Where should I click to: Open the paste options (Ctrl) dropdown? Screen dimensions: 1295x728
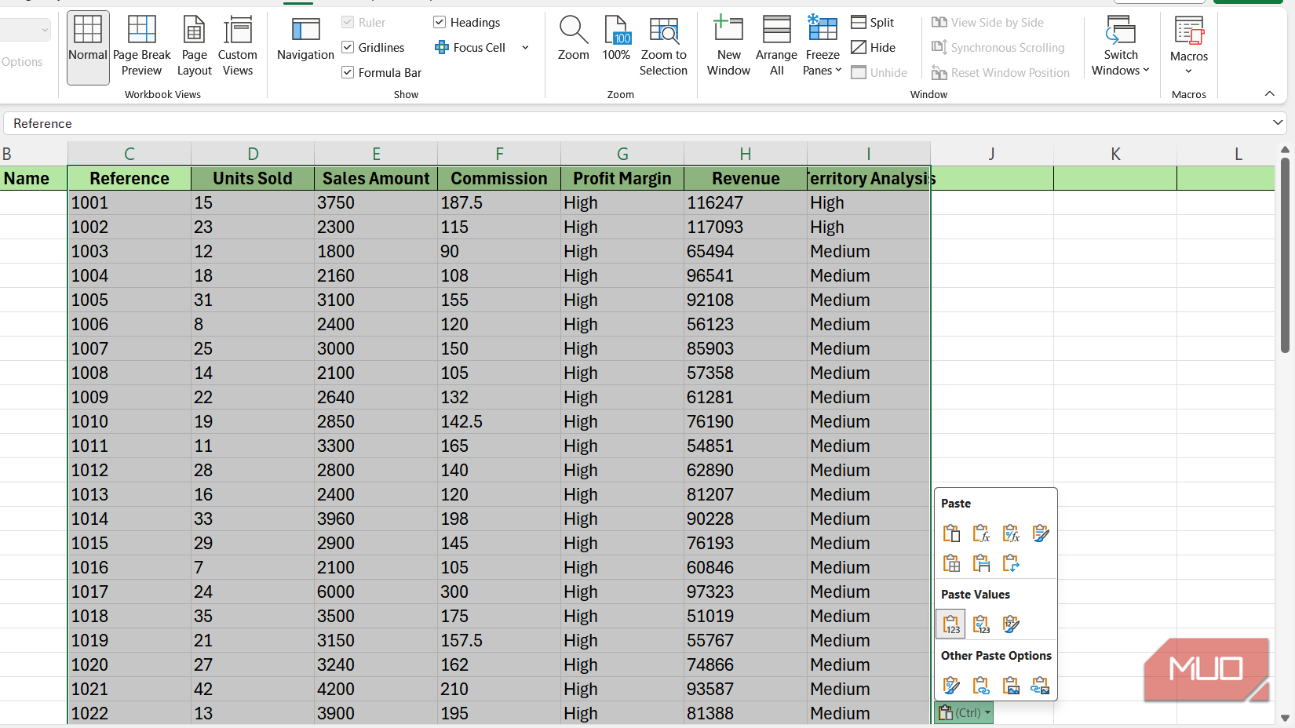point(964,712)
